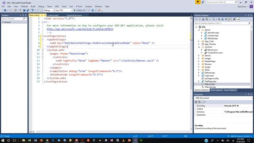Click the Solution Explorer vertical scrollbar

click(x=251, y=57)
